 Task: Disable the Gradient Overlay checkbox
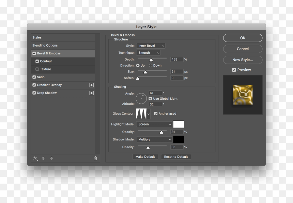[34, 85]
